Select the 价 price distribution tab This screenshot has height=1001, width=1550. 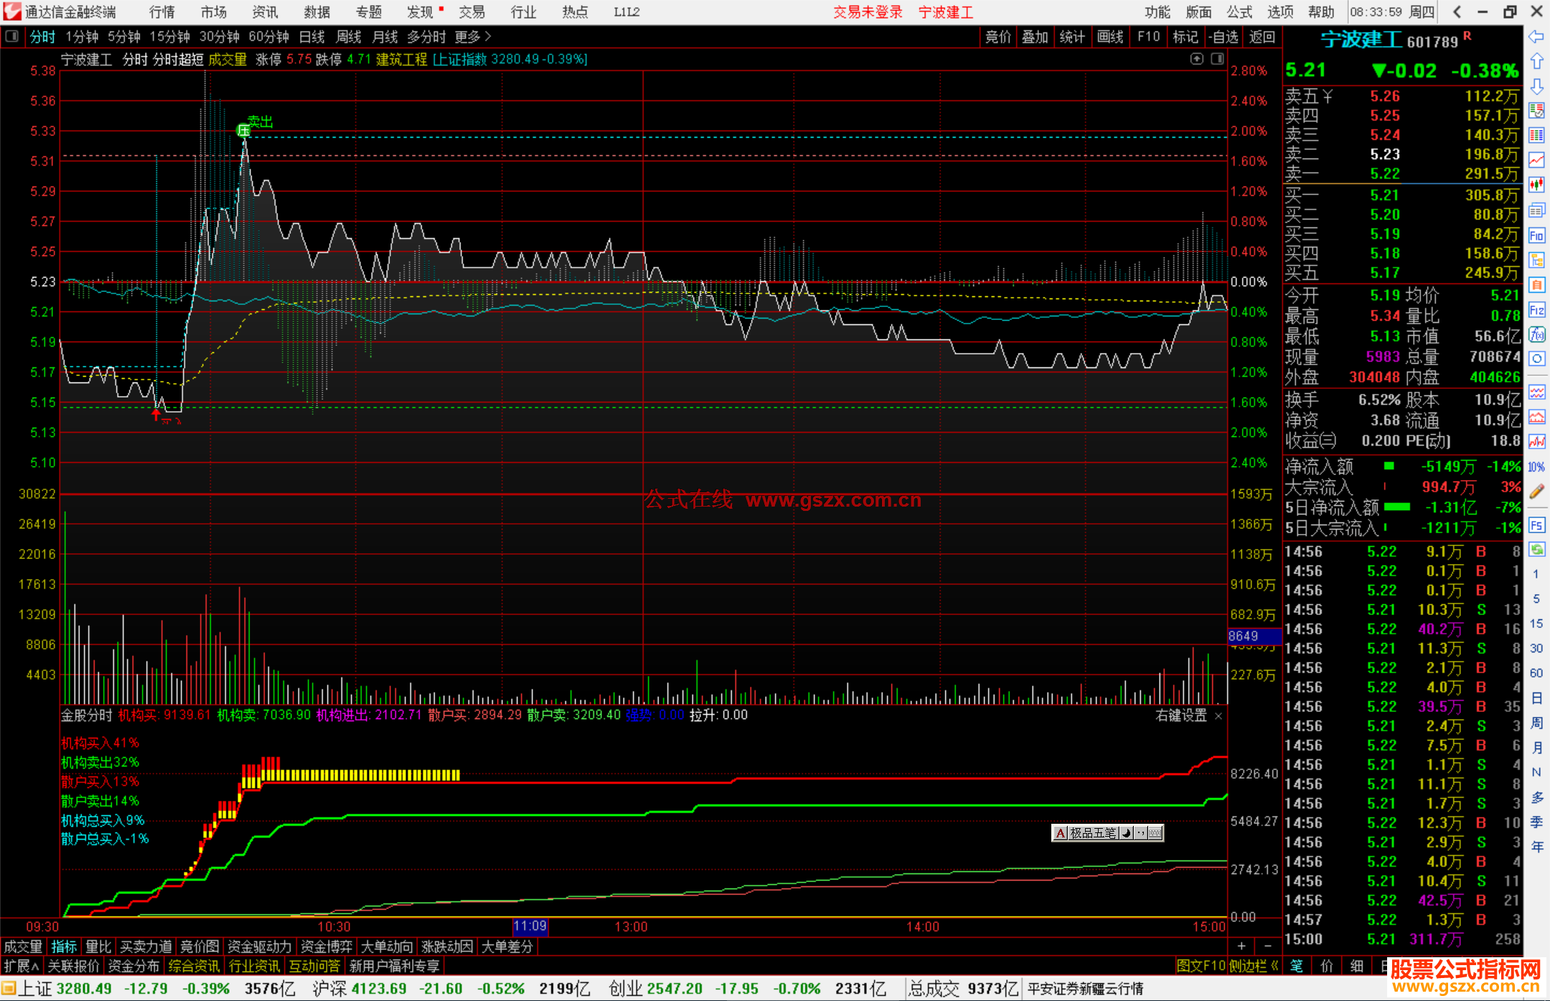1327,966
